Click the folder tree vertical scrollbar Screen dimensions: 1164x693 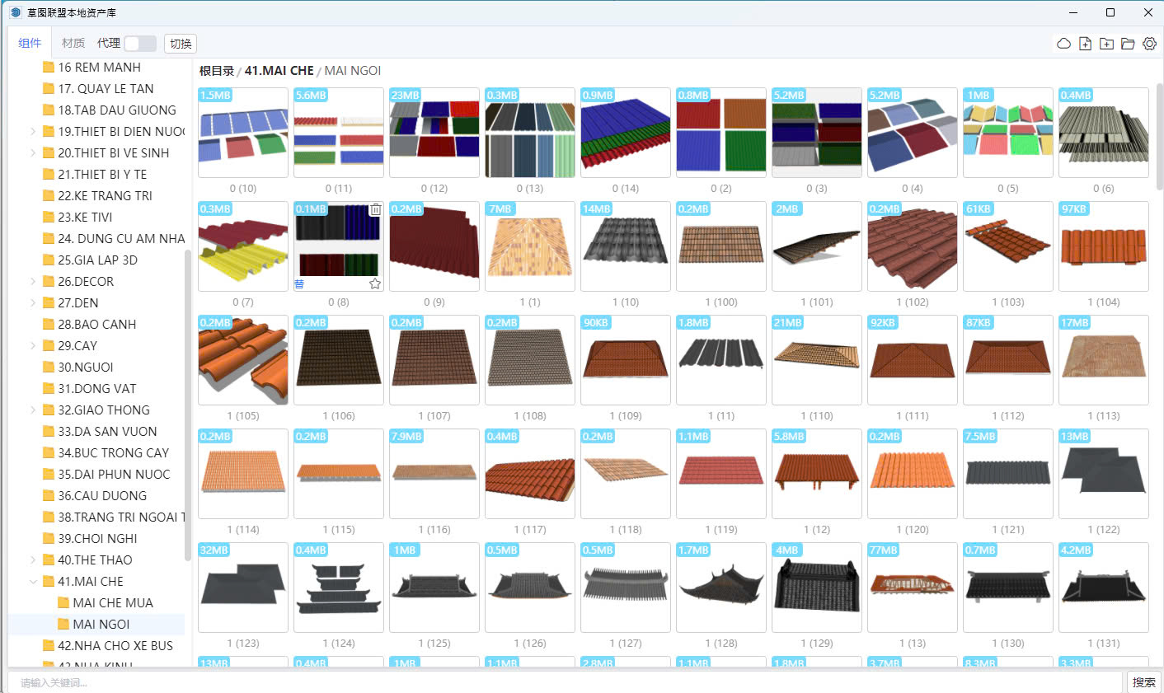coord(188,405)
